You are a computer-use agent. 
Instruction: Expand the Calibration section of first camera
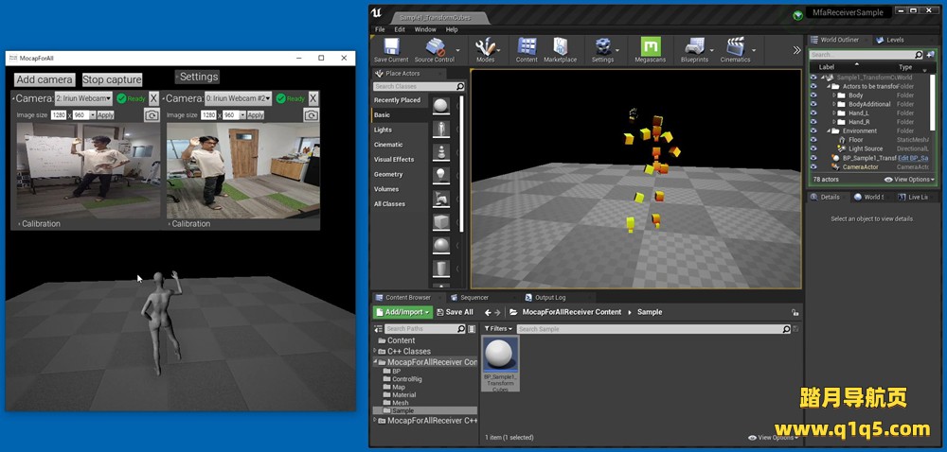pyautogui.click(x=40, y=224)
